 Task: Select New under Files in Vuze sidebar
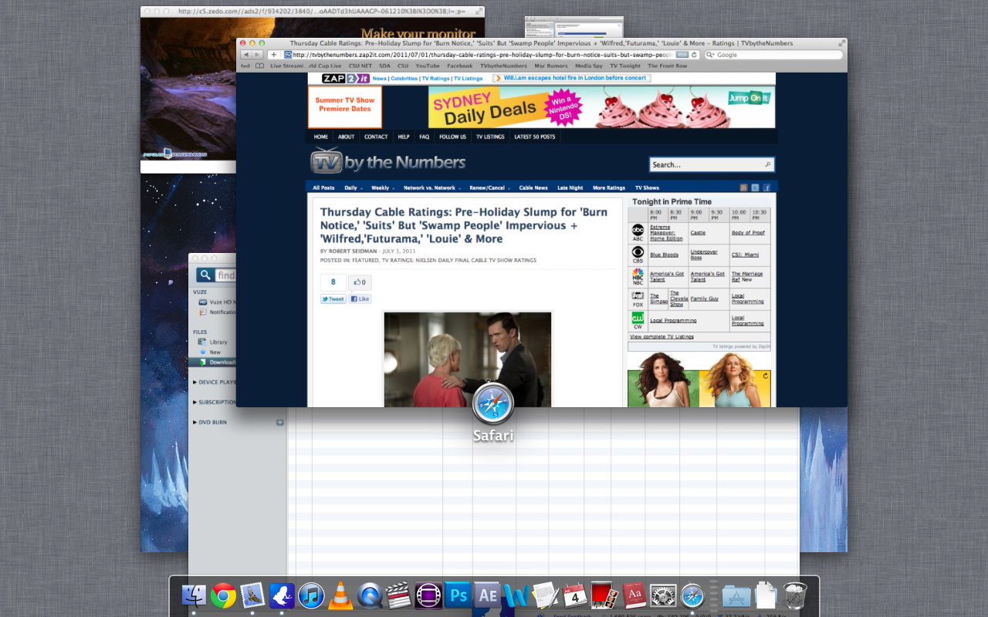click(215, 352)
